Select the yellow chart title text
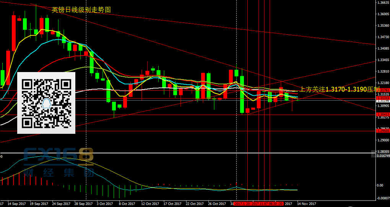The height and width of the screenshot is (207, 390). coord(81,10)
